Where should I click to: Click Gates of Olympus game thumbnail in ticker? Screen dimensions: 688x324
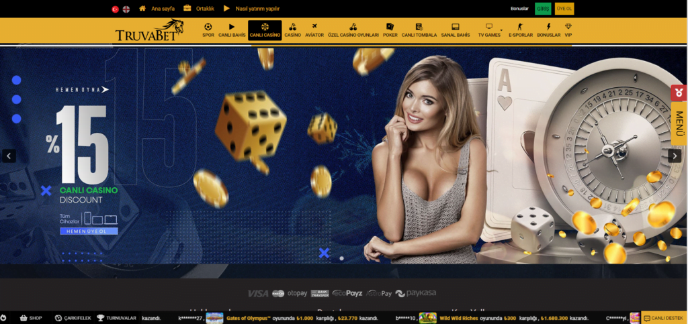click(214, 318)
